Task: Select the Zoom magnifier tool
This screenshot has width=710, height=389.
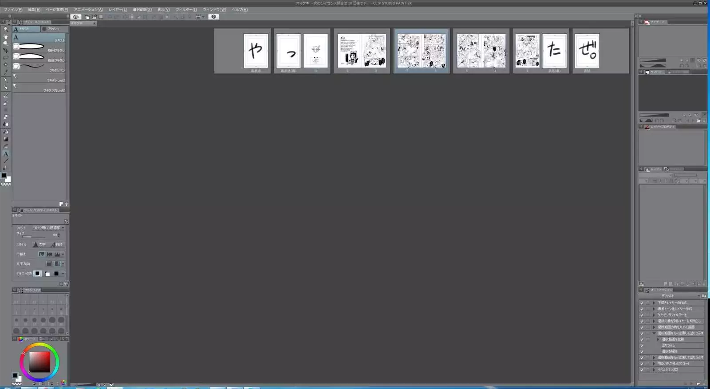Action: click(6, 29)
